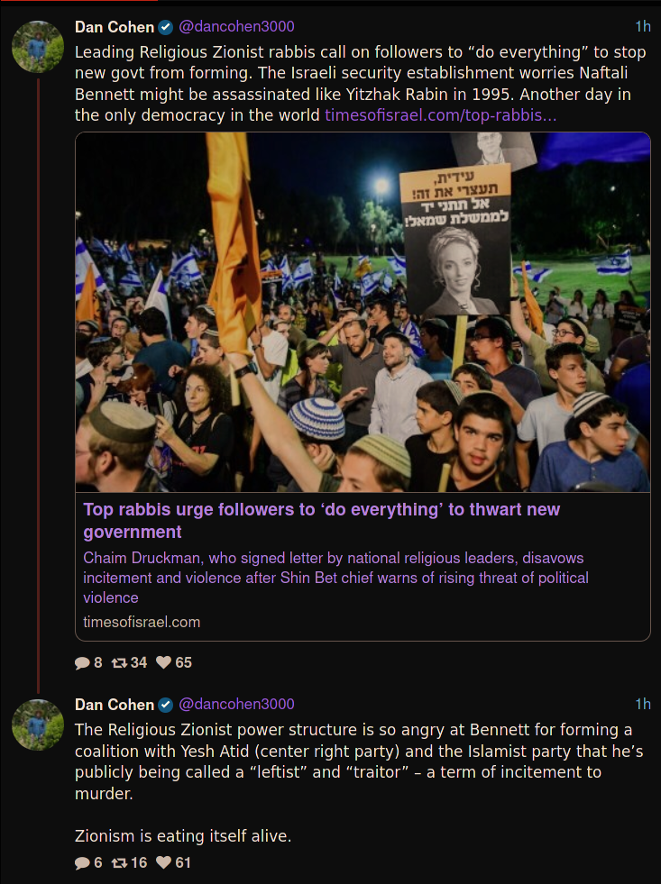Open the 'Top rabbis urge followers' card title
The width and height of the screenshot is (661, 884).
[x=322, y=520]
